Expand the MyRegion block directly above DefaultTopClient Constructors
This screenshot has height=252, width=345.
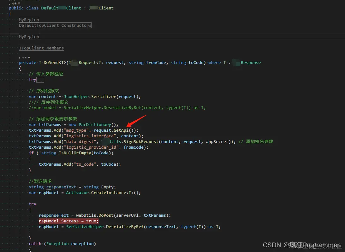pos(29,20)
